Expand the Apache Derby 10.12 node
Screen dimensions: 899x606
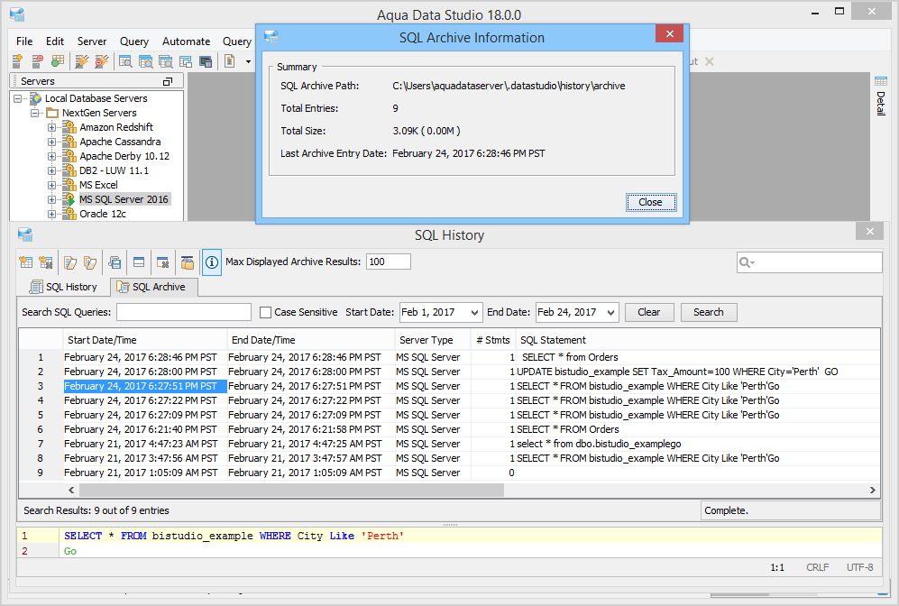51,156
